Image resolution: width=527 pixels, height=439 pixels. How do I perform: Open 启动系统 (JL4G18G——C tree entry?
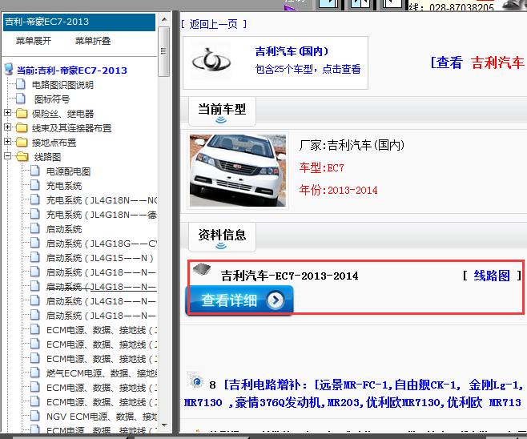point(102,244)
